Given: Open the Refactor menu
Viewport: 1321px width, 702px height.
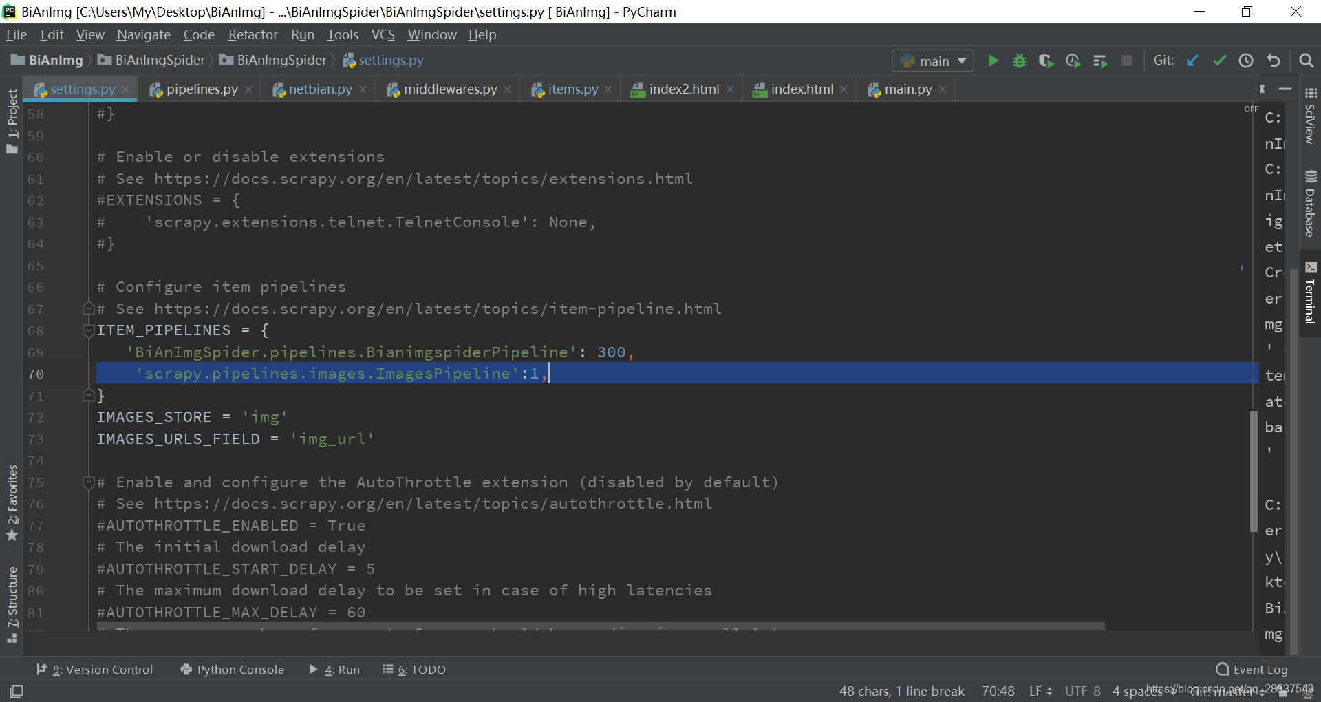Looking at the screenshot, I should [253, 34].
